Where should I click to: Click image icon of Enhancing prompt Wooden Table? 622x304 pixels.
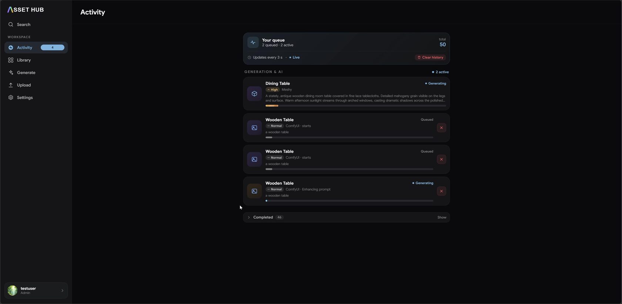[254, 191]
